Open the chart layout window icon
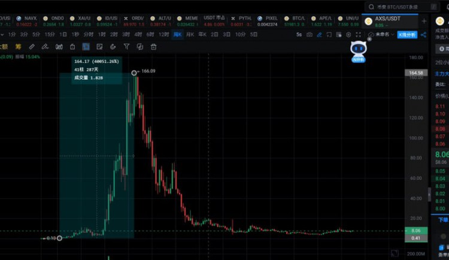The height and width of the screenshot is (260, 449). coord(339,35)
